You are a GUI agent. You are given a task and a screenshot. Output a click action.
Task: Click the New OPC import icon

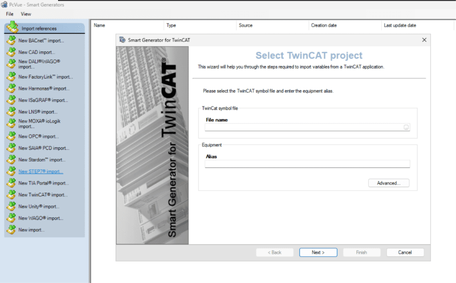click(11, 136)
